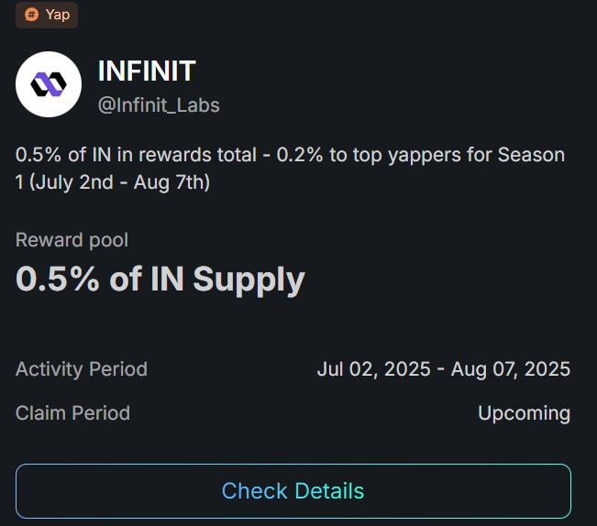This screenshot has width=597, height=526.
Task: Click the Activity Period label
Action: [82, 369]
